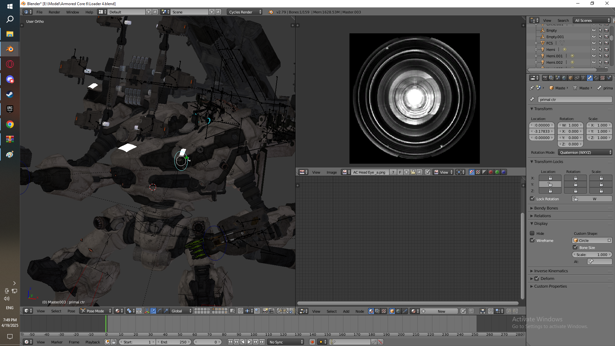Open the Texture checker properties tab
Viewport: 615px width, 346px height.
tap(603, 78)
